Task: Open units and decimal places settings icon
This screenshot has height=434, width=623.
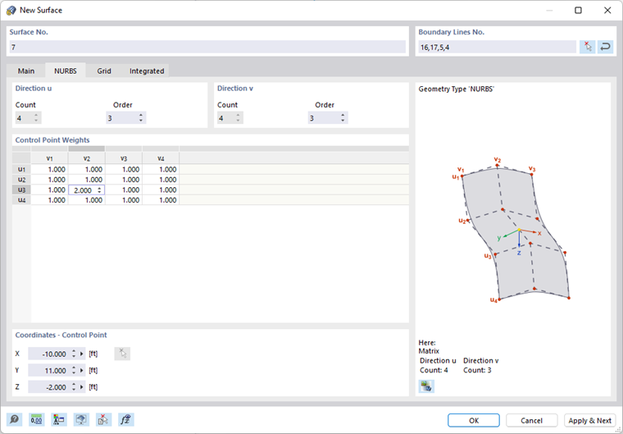Action: [37, 420]
